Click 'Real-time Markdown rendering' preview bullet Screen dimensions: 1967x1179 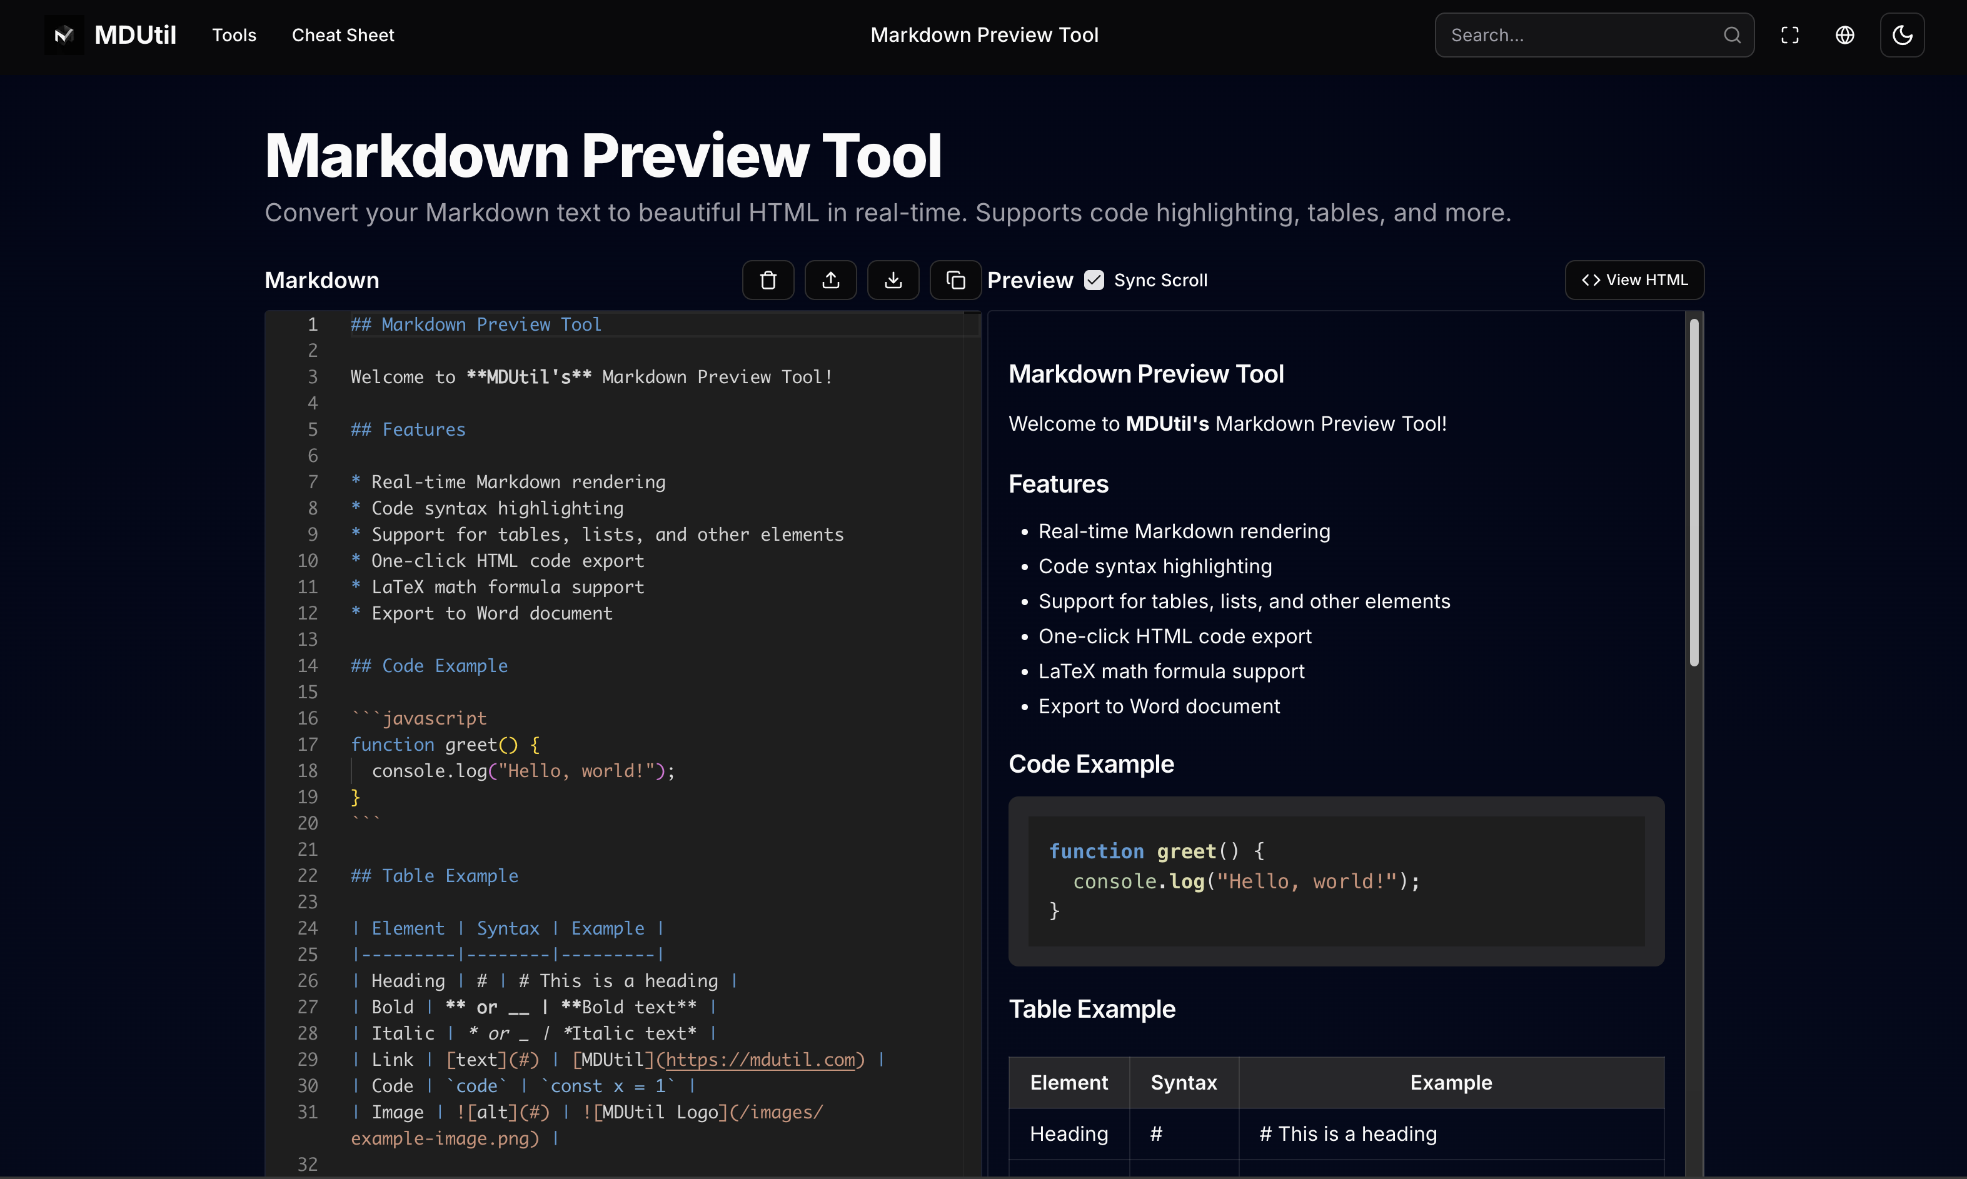(x=1184, y=531)
